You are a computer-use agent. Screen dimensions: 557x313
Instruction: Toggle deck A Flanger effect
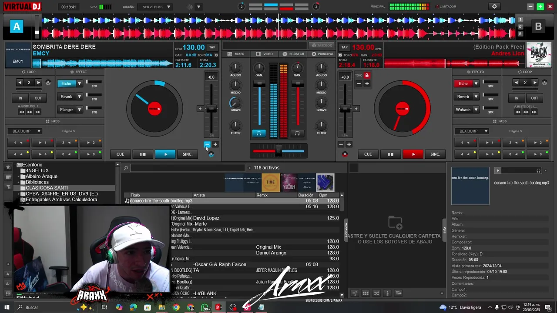click(x=67, y=110)
